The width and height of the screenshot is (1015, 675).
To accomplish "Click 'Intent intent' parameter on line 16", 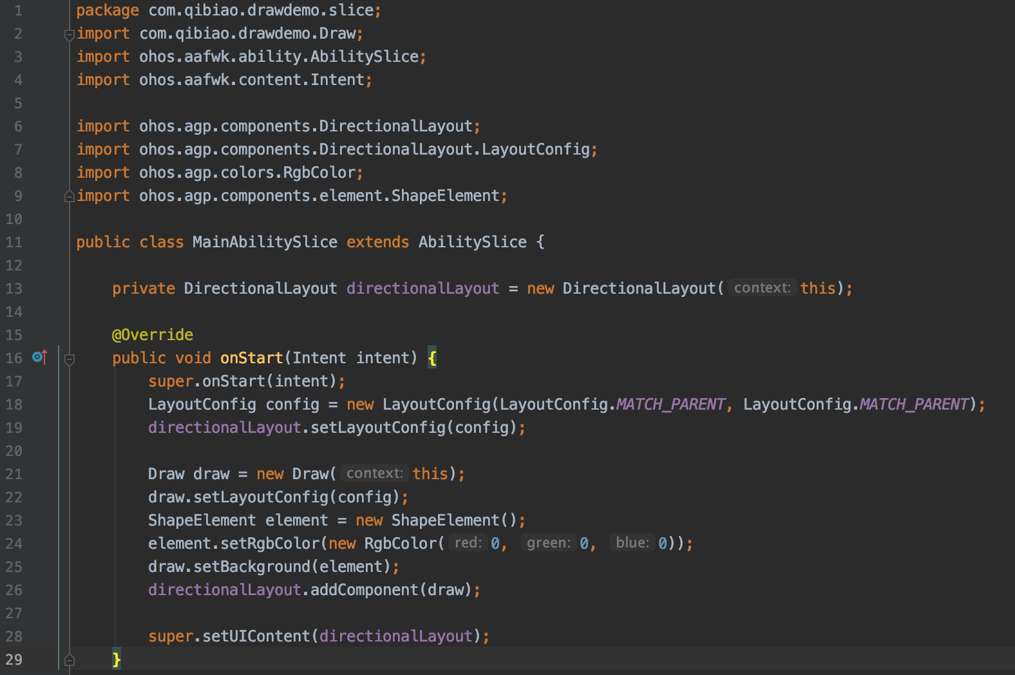I will [351, 358].
